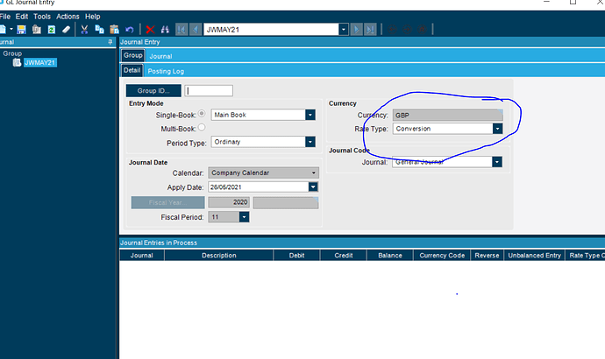Click the Cut scissors icon

(84, 29)
